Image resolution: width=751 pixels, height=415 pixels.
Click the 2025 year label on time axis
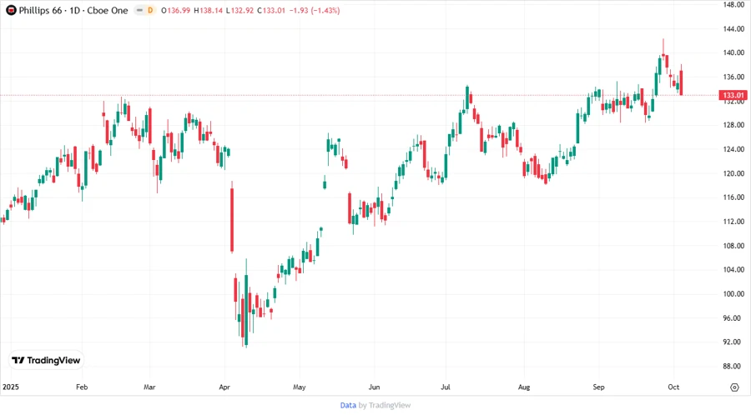pyautogui.click(x=10, y=387)
